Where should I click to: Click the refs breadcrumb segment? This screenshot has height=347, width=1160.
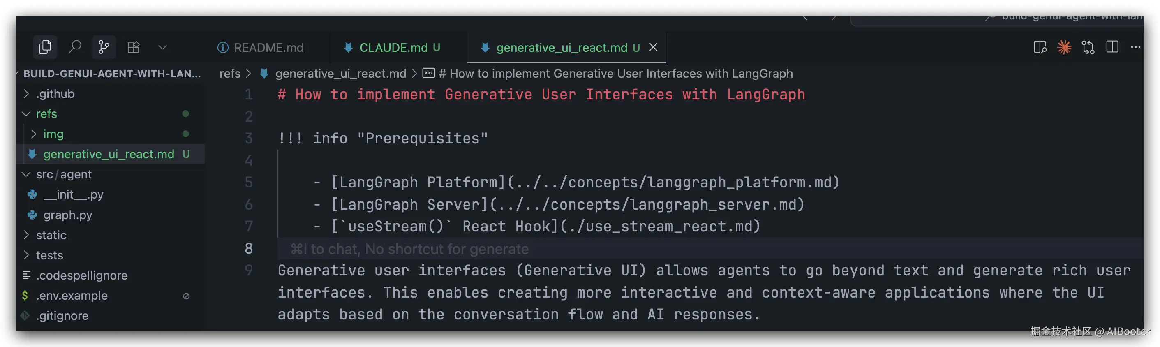click(230, 74)
